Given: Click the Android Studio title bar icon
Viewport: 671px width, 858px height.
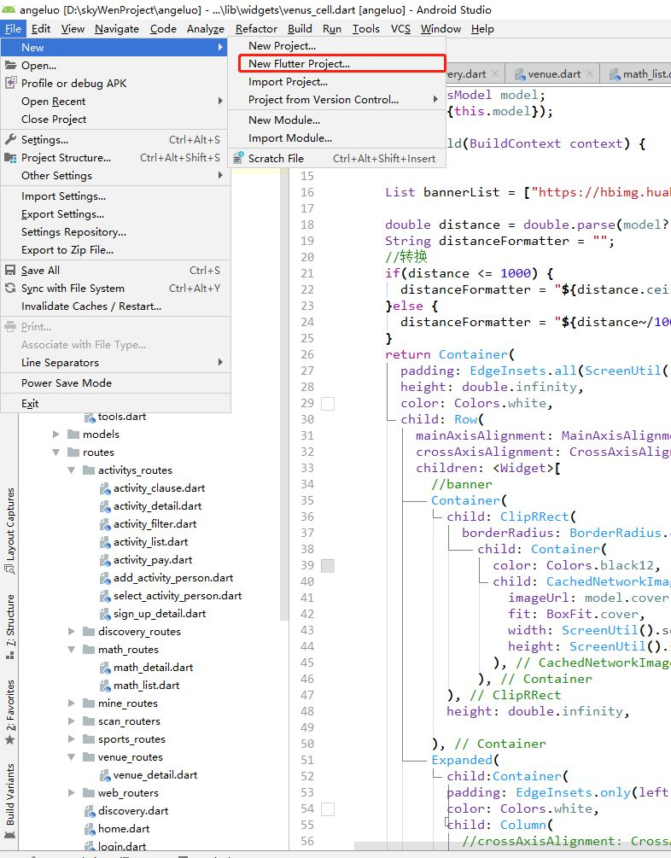Looking at the screenshot, I should click(x=9, y=9).
